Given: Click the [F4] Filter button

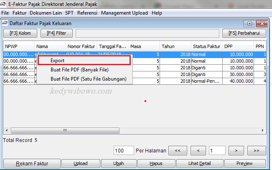Looking at the screenshot, I should [x=56, y=33].
